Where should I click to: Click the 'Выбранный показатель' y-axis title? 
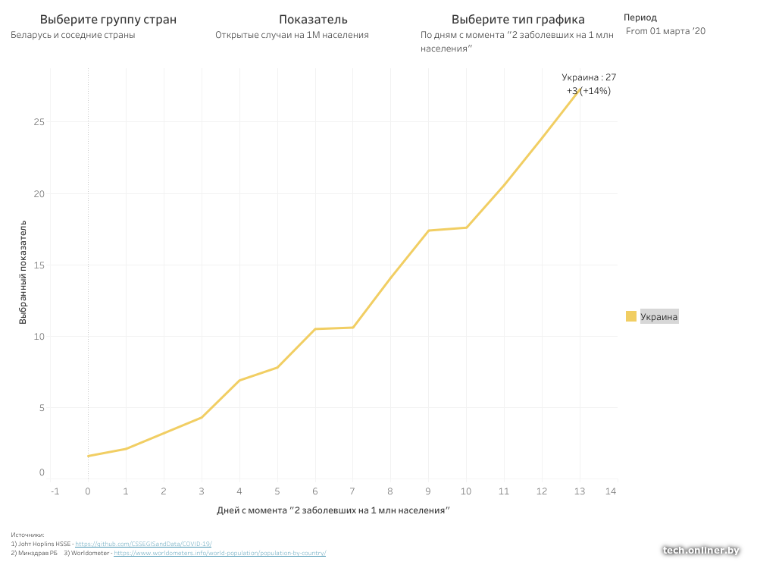coord(23,273)
